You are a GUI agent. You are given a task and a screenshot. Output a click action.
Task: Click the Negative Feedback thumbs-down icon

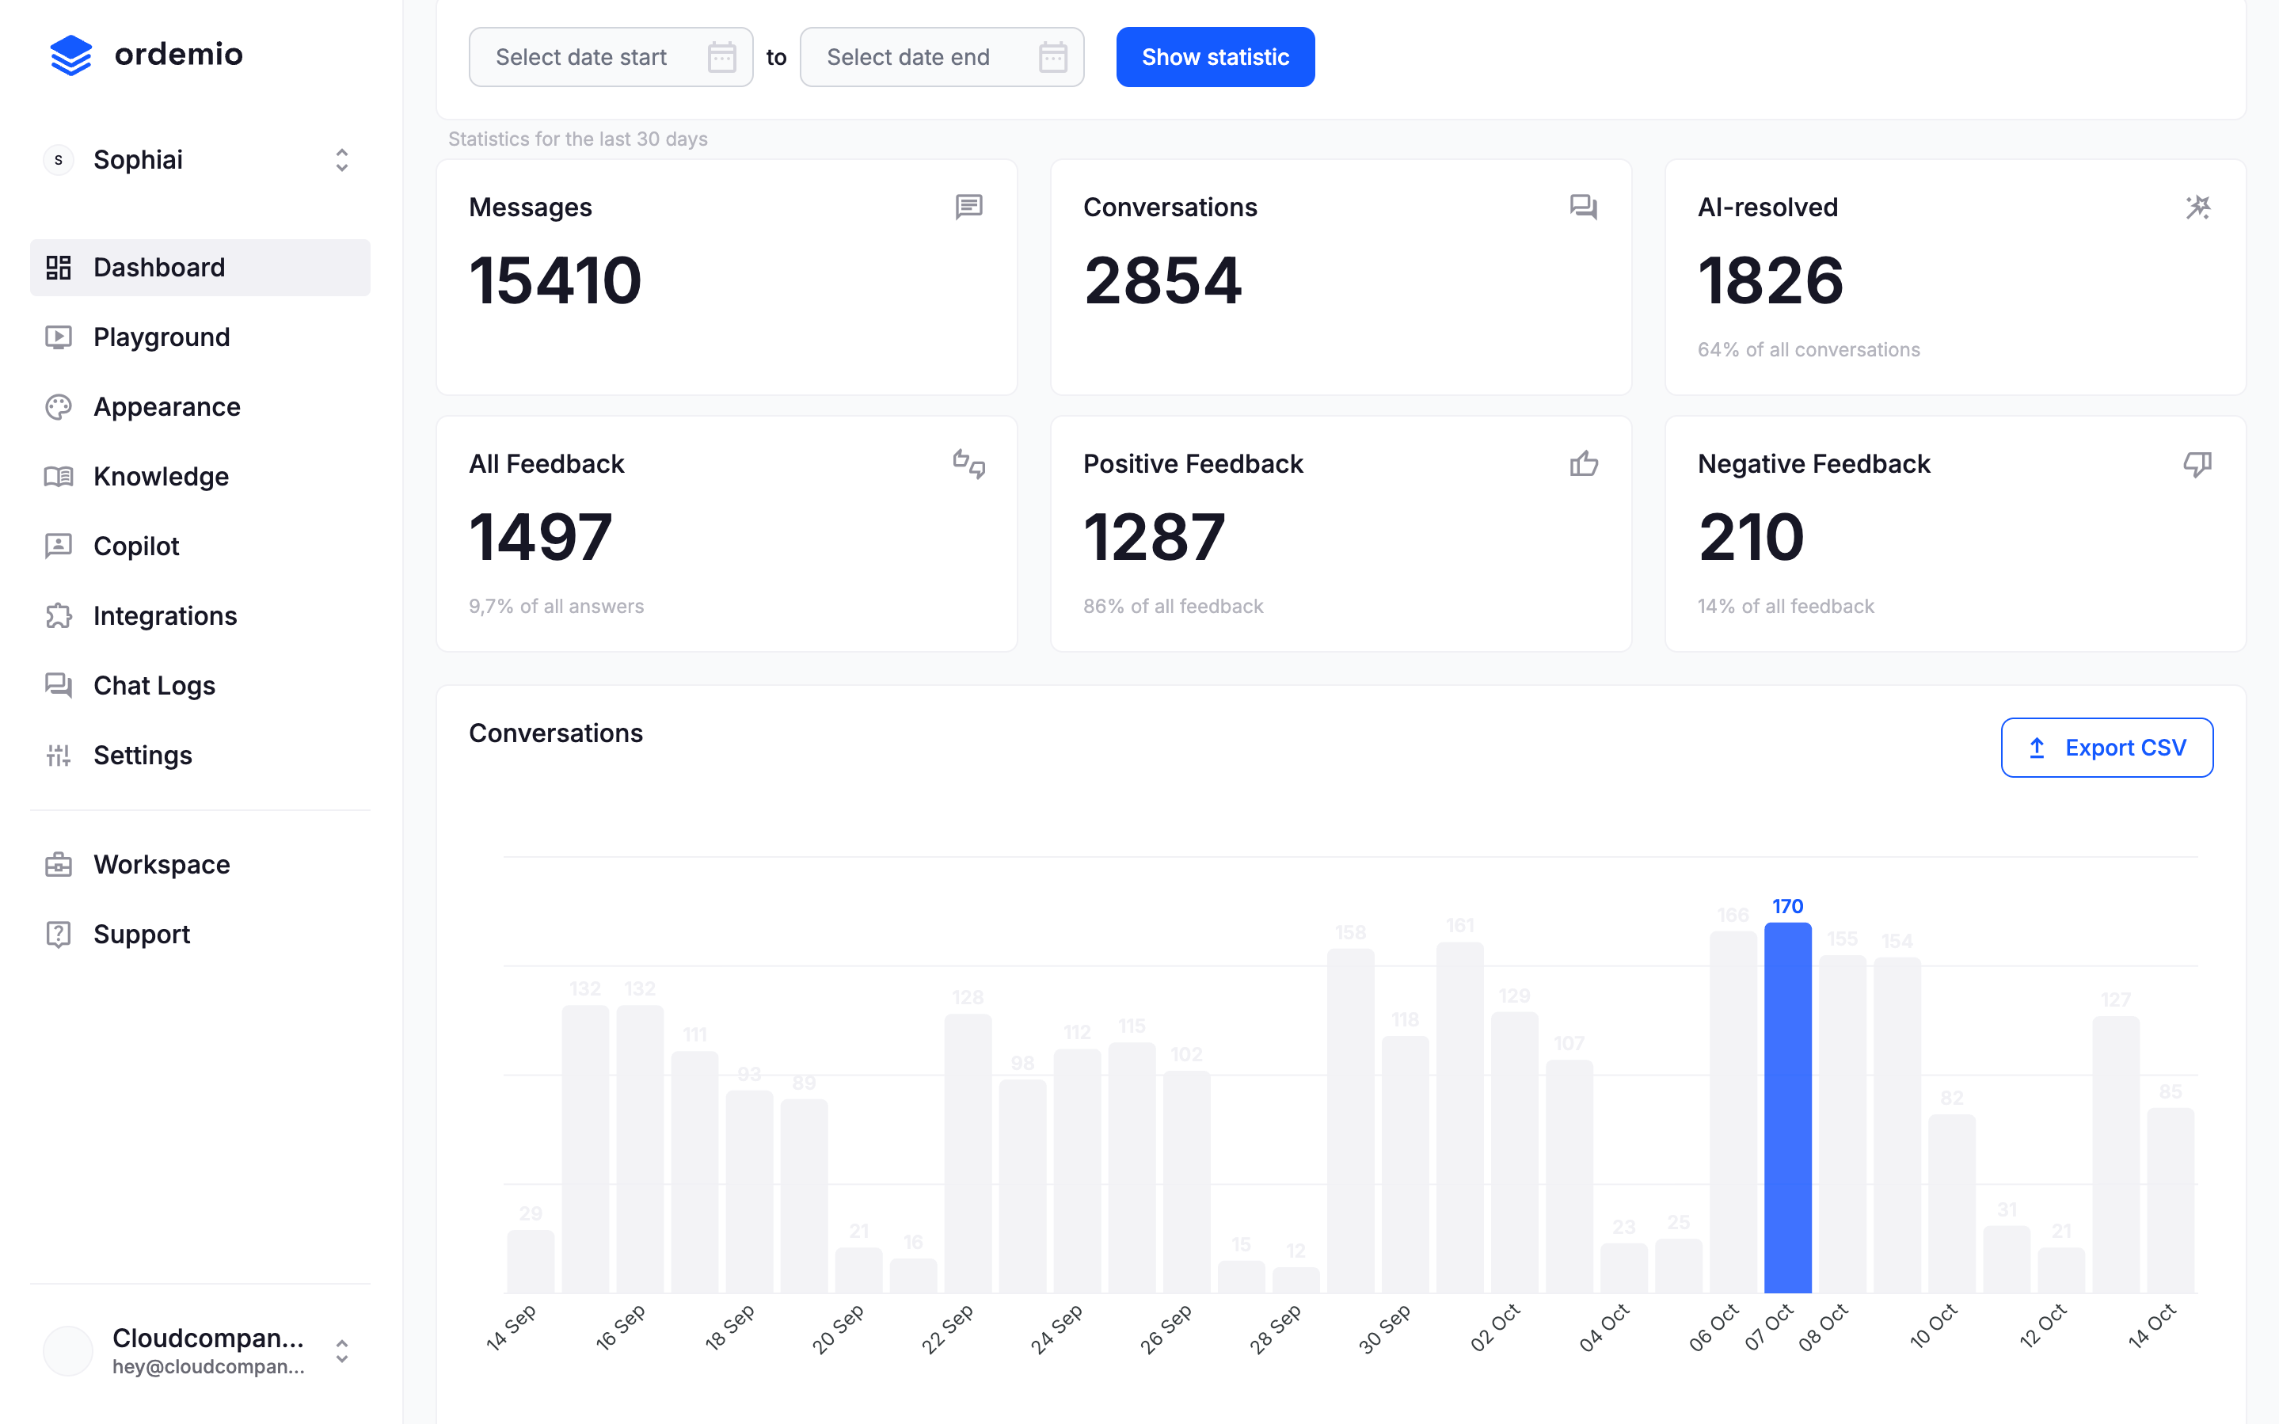click(x=2197, y=463)
